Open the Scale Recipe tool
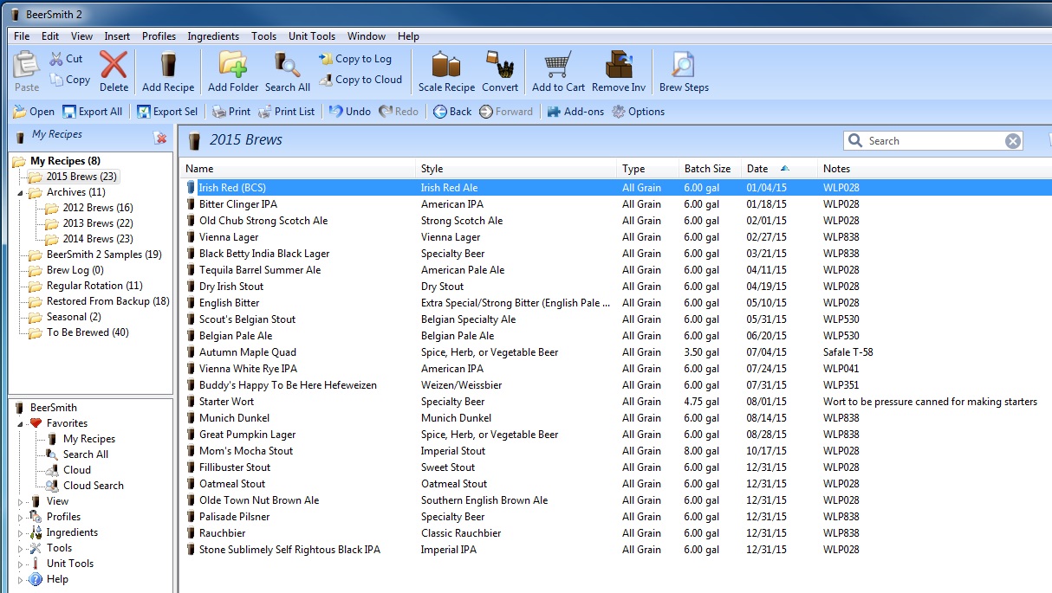The width and height of the screenshot is (1052, 593). coord(446,71)
